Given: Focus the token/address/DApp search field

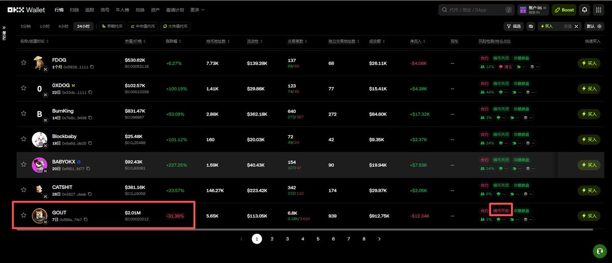Looking at the screenshot, I should [476, 10].
